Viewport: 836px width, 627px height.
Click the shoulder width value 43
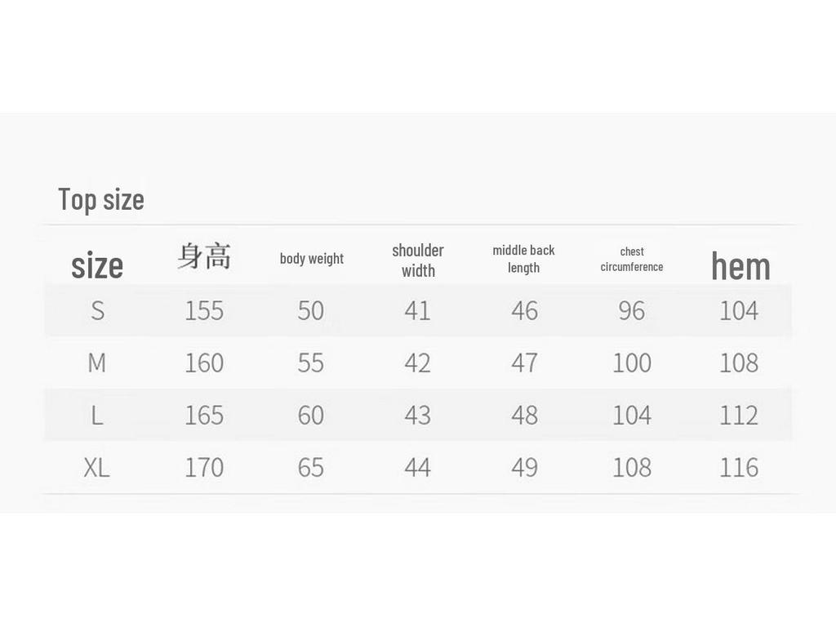click(x=417, y=416)
